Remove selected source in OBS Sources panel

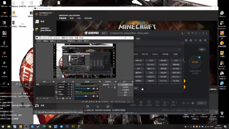pyautogui.click(x=60, y=98)
